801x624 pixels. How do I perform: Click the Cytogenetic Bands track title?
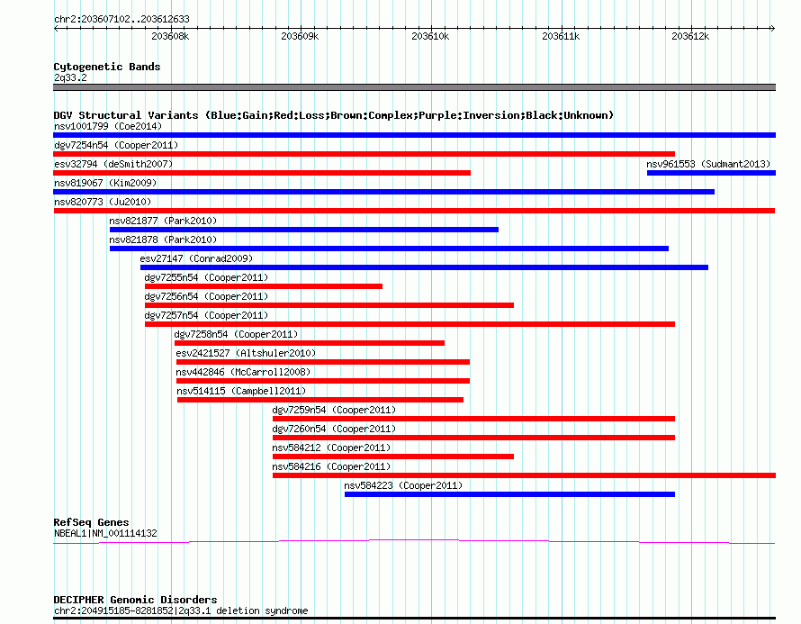point(107,67)
